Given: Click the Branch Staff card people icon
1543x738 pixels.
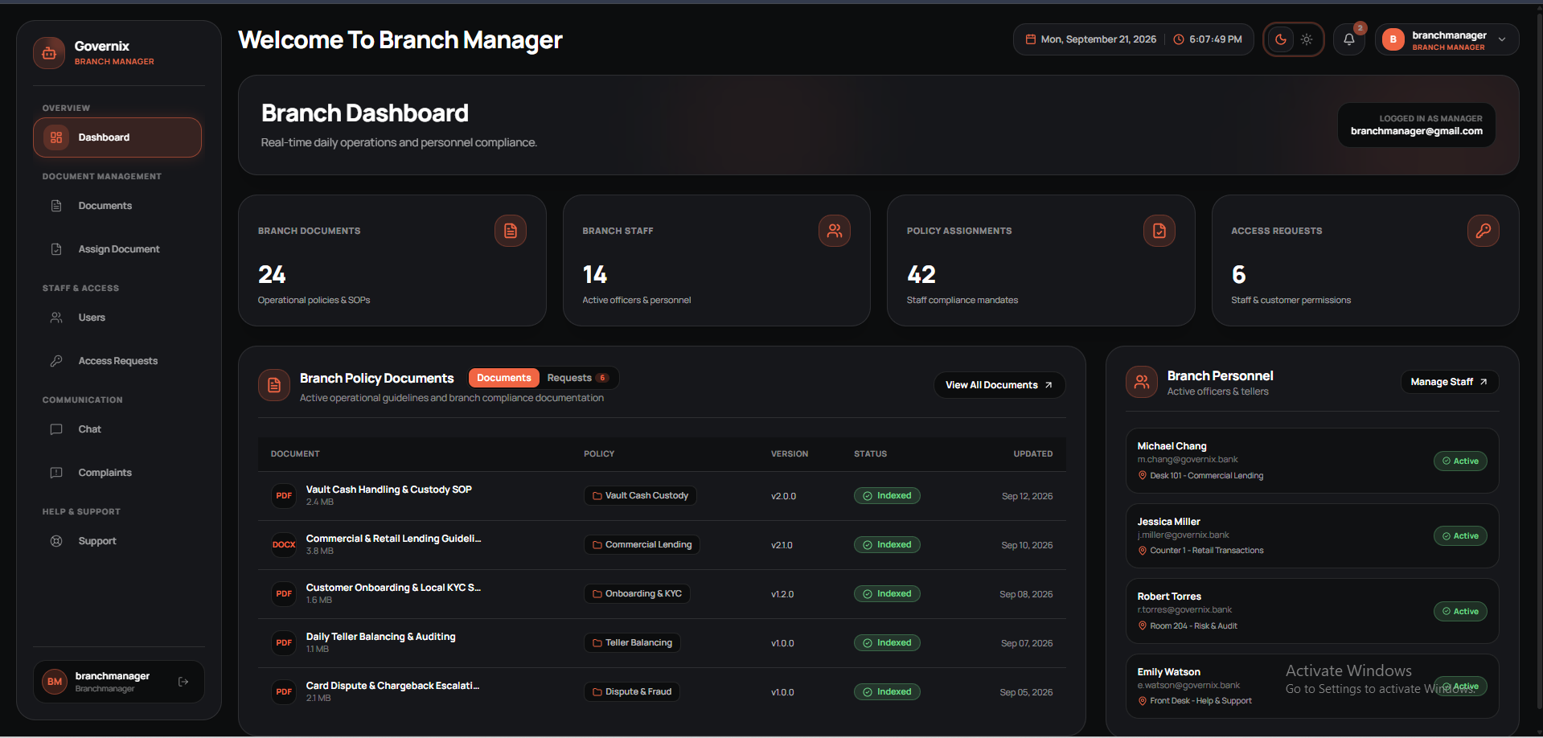Looking at the screenshot, I should (835, 231).
